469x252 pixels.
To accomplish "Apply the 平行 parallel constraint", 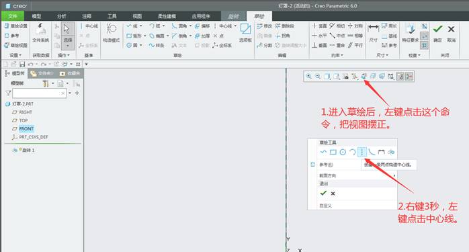I will click(355, 45).
